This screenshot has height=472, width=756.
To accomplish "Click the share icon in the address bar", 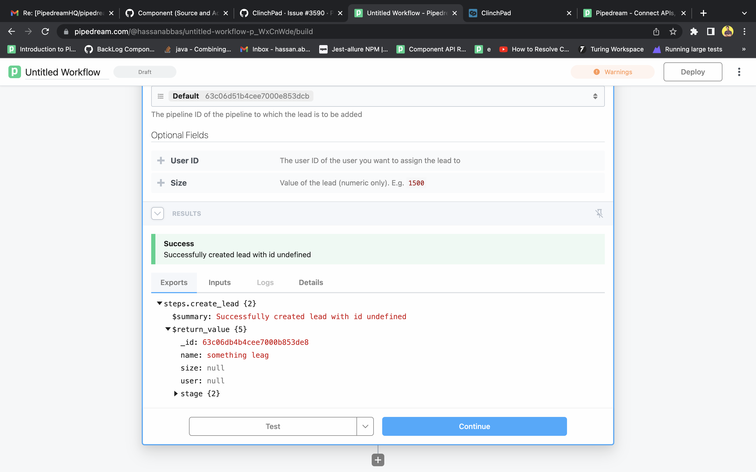I will pos(655,31).
